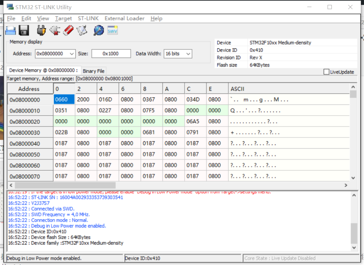Click address row header 0x08000070

(x=30, y=176)
